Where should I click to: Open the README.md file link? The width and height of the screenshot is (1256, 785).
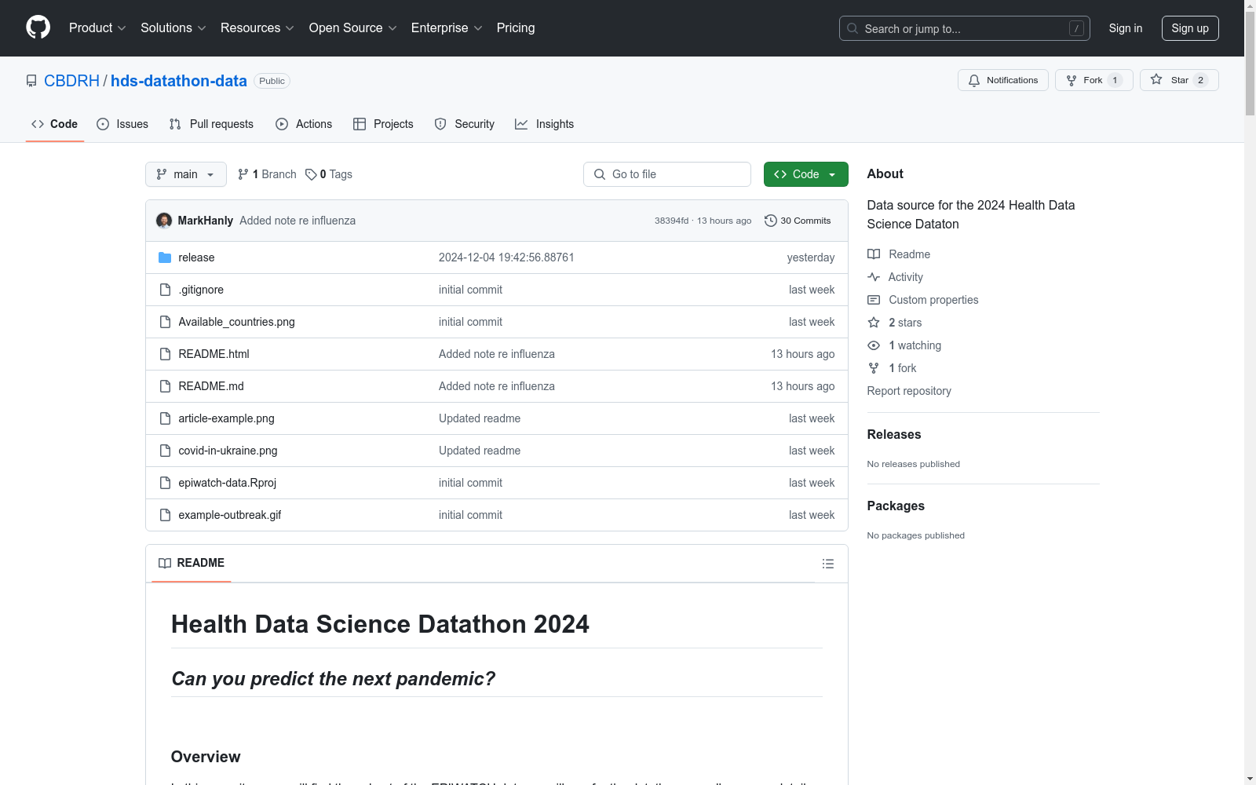[211, 386]
